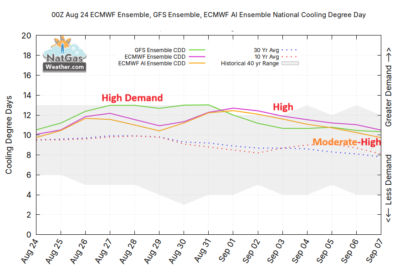410x273 pixels.
Task: Click the Aug 27 date label
Action: [x=103, y=251]
